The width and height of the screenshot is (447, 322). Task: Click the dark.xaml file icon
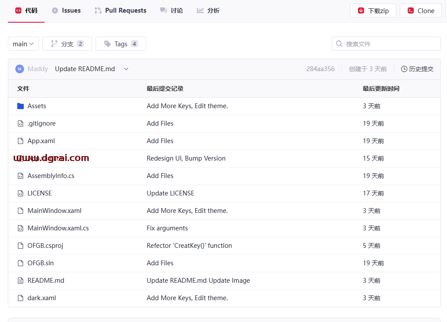tap(21, 298)
